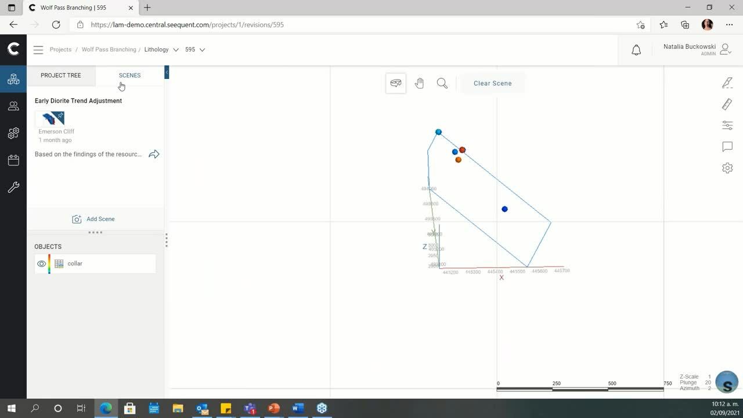Image resolution: width=743 pixels, height=418 pixels.
Task: Open the ruler measure tool
Action: [727, 105]
